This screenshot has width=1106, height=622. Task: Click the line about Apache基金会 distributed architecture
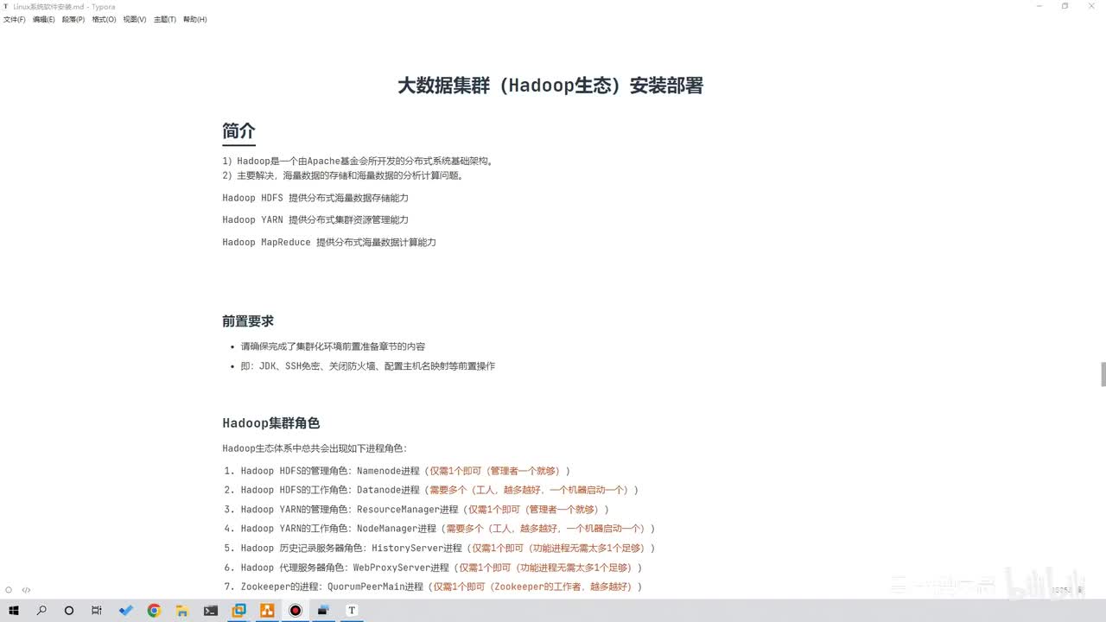[357, 161]
